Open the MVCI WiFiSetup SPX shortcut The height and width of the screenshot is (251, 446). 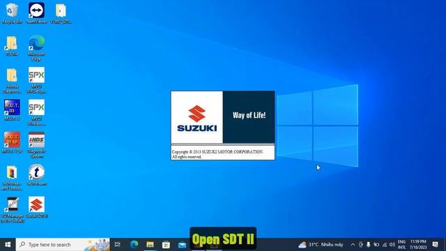(36, 80)
